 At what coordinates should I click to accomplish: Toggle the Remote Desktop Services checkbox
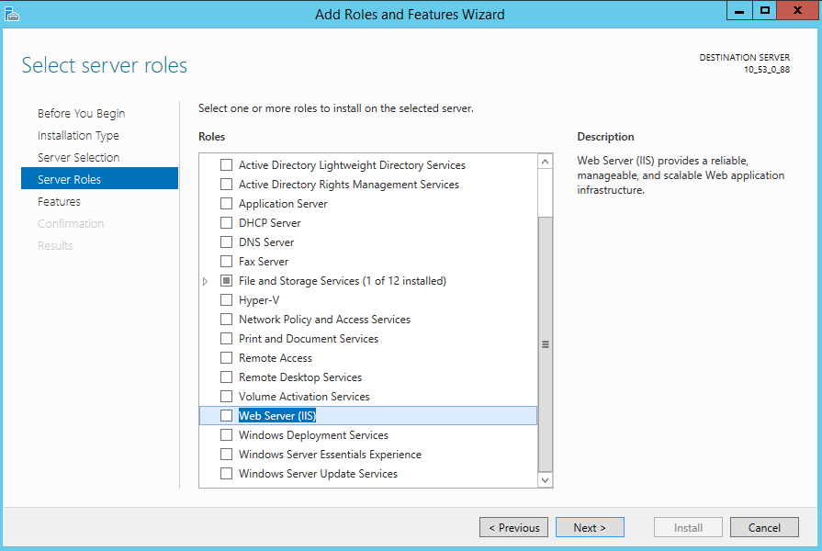(x=227, y=377)
